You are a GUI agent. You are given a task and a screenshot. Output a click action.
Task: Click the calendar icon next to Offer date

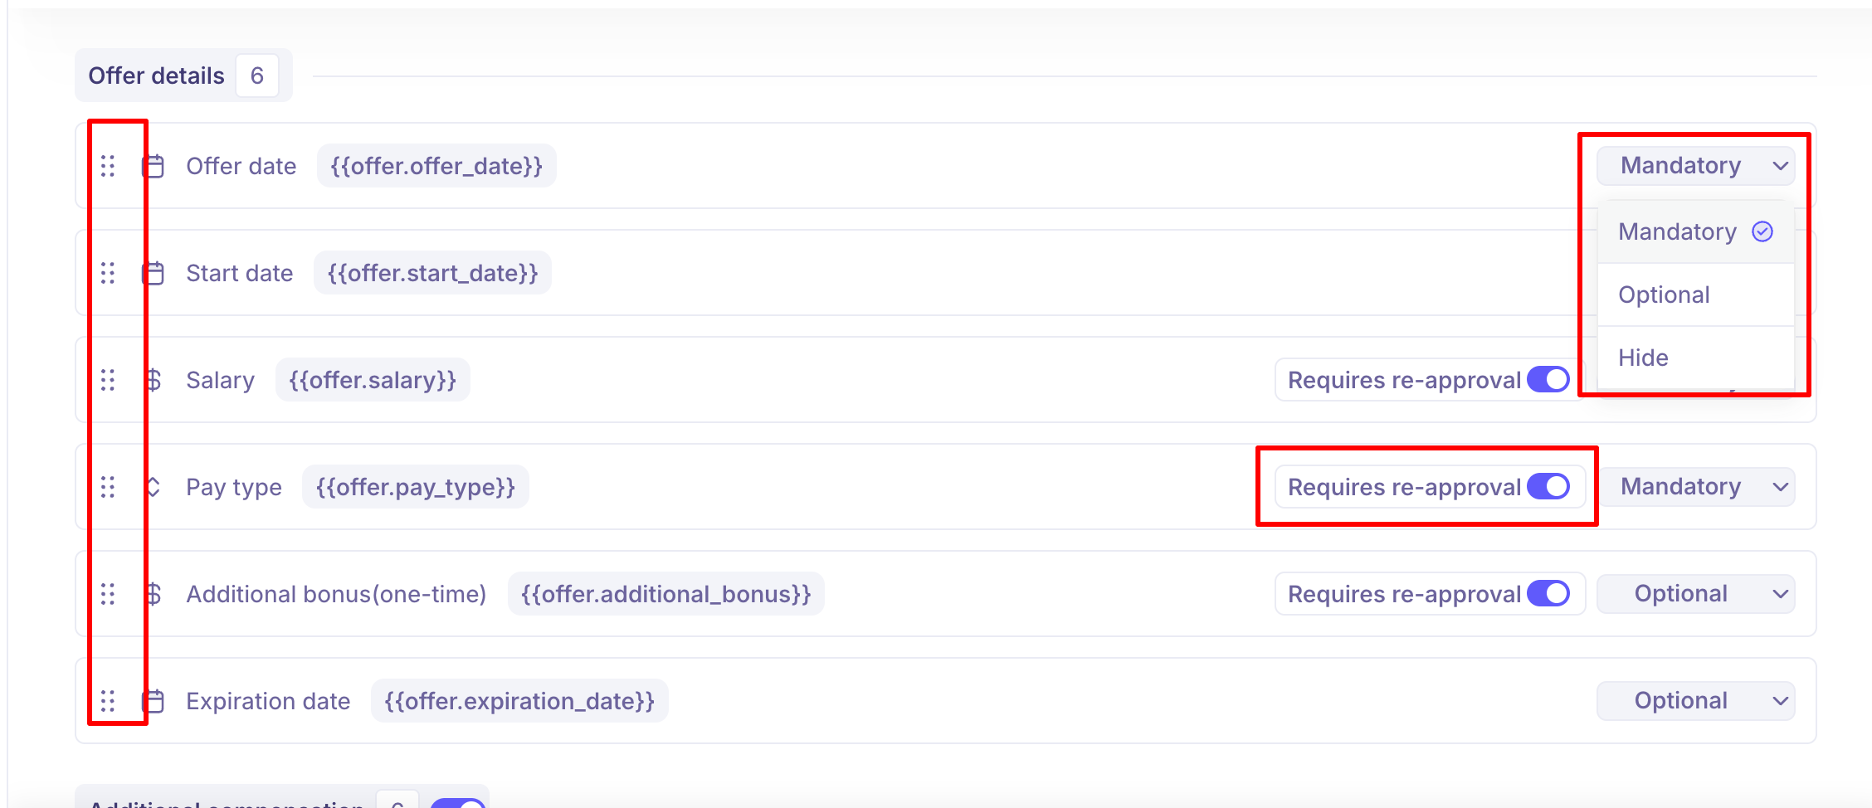(154, 166)
